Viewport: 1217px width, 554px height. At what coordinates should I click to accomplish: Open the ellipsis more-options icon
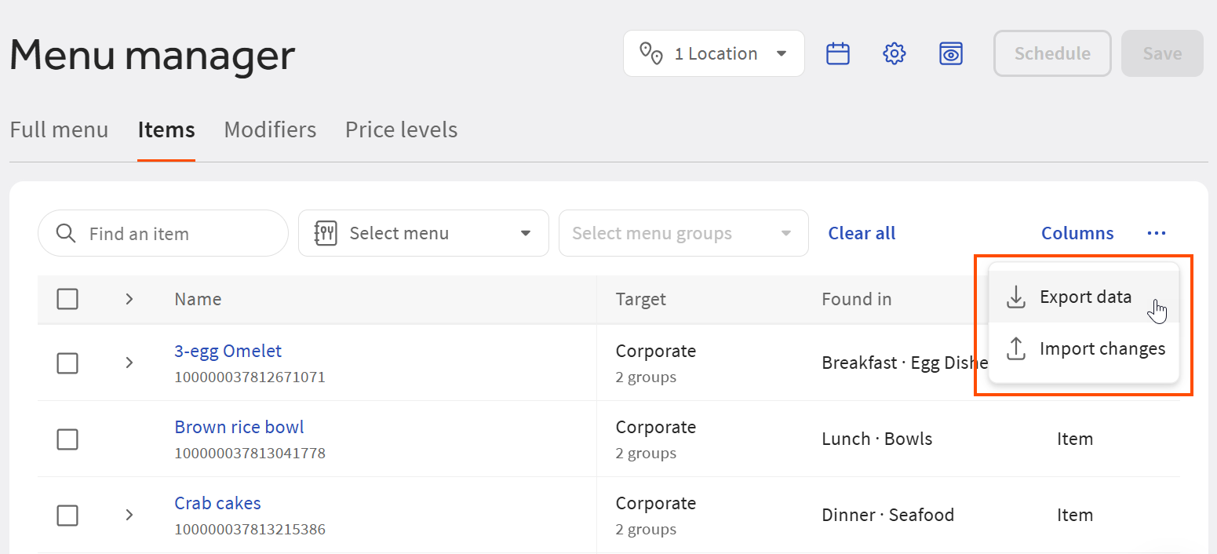[x=1157, y=233]
